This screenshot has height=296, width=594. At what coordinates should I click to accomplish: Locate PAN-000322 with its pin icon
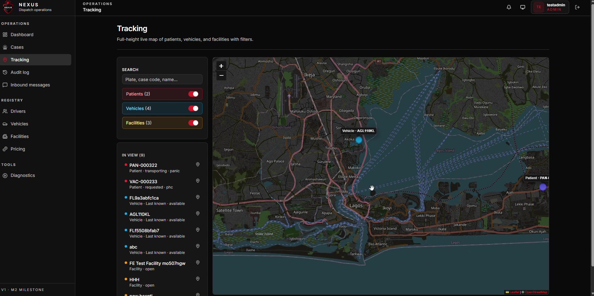click(x=198, y=165)
